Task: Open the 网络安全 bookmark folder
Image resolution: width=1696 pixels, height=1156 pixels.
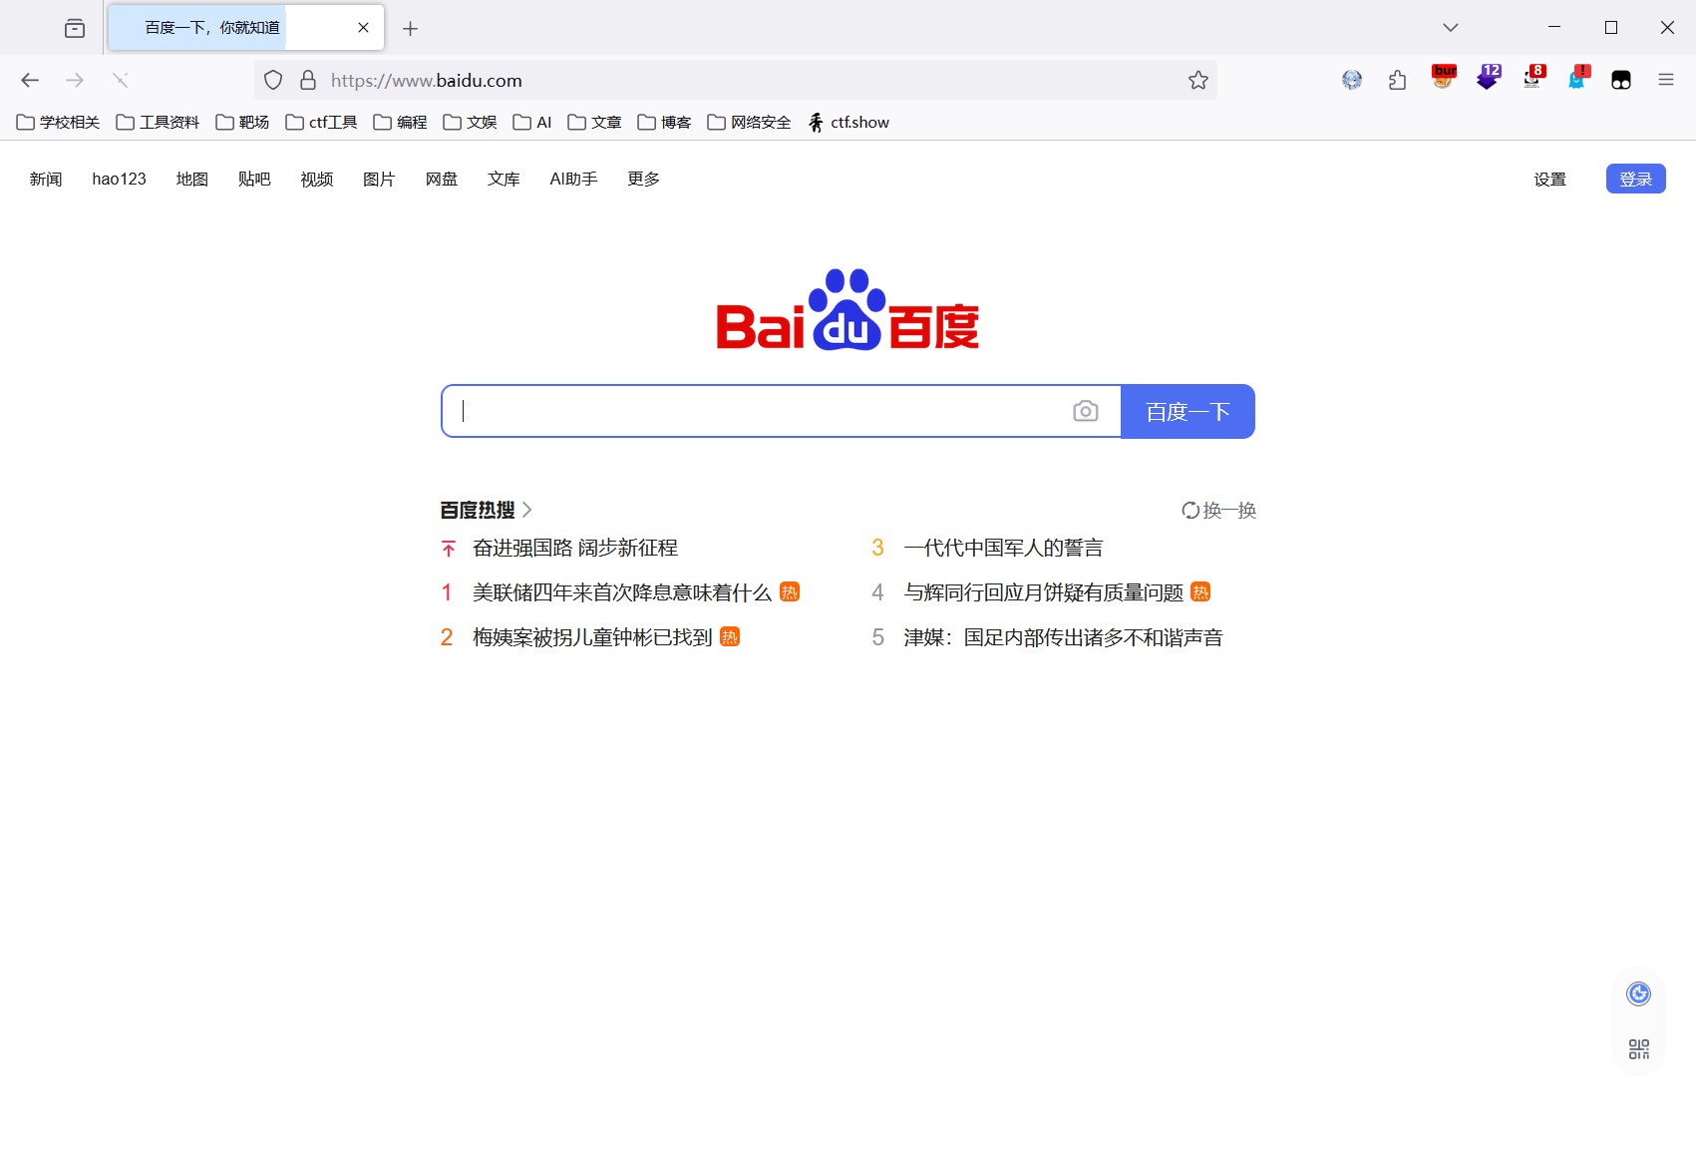Action: point(749,122)
